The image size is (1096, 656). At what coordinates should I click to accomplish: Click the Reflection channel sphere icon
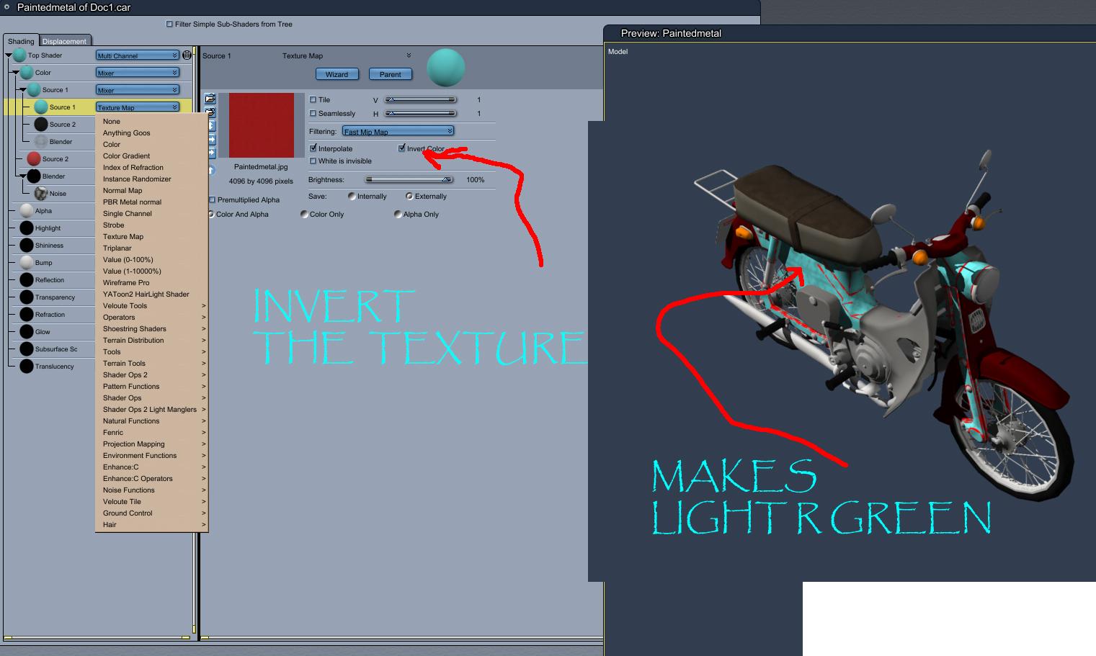click(27, 280)
